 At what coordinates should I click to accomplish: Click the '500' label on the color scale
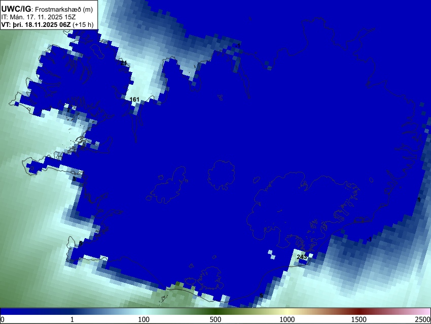tap(215, 319)
